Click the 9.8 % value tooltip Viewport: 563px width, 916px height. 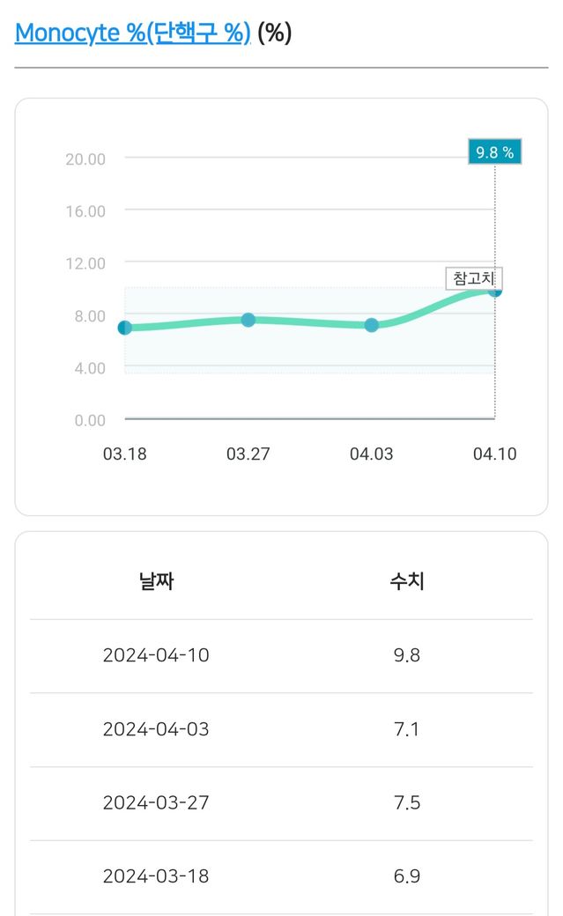coord(494,151)
